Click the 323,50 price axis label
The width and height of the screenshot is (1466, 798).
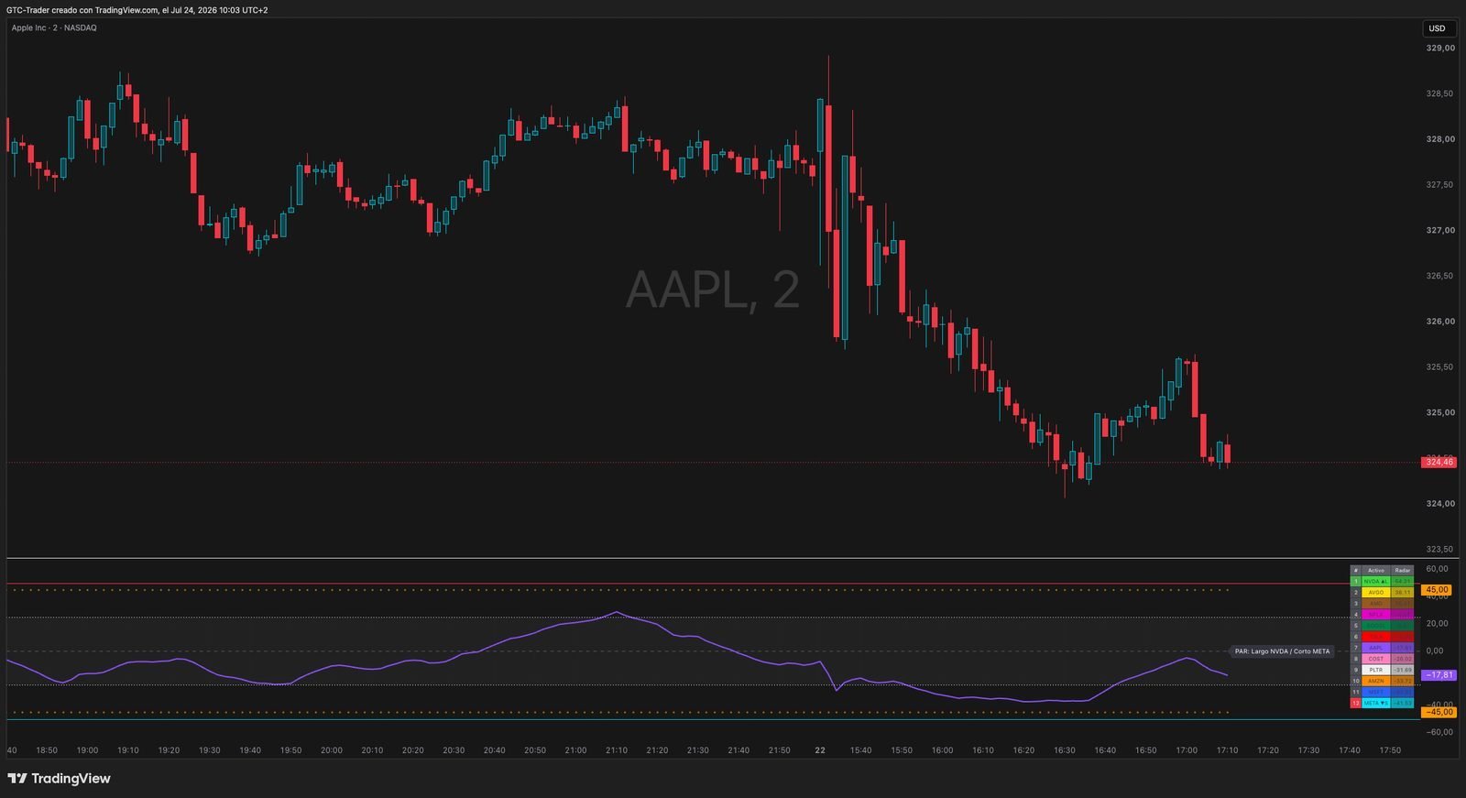pos(1440,550)
